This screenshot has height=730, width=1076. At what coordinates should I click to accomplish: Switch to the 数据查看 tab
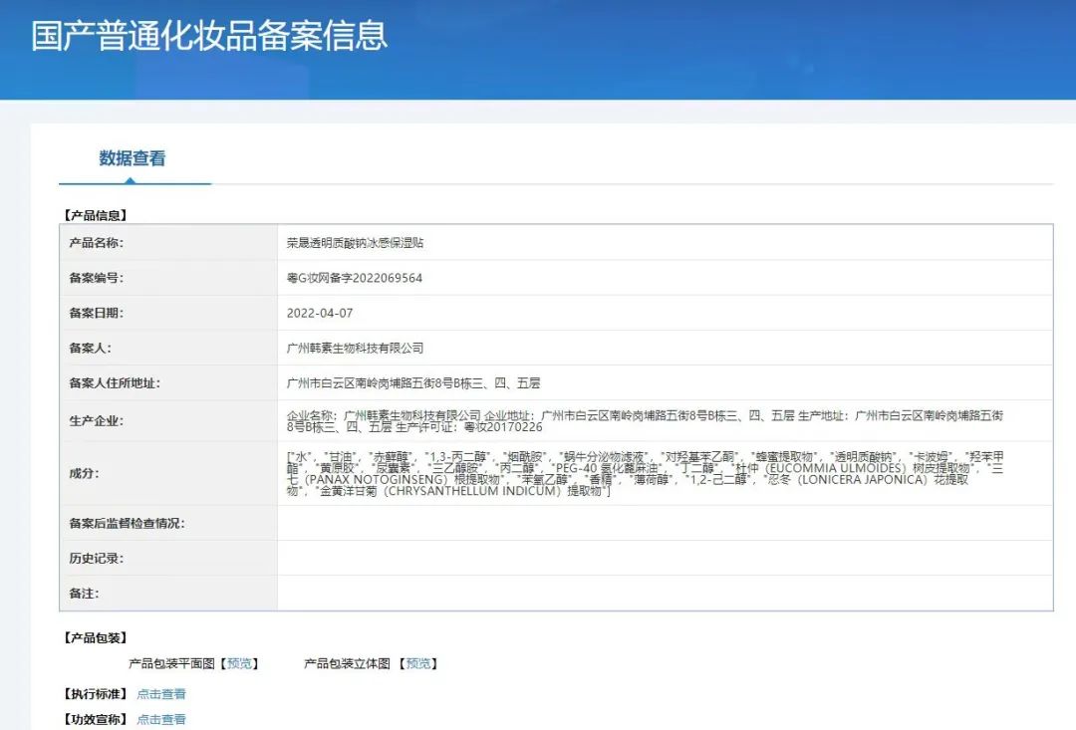(x=133, y=158)
